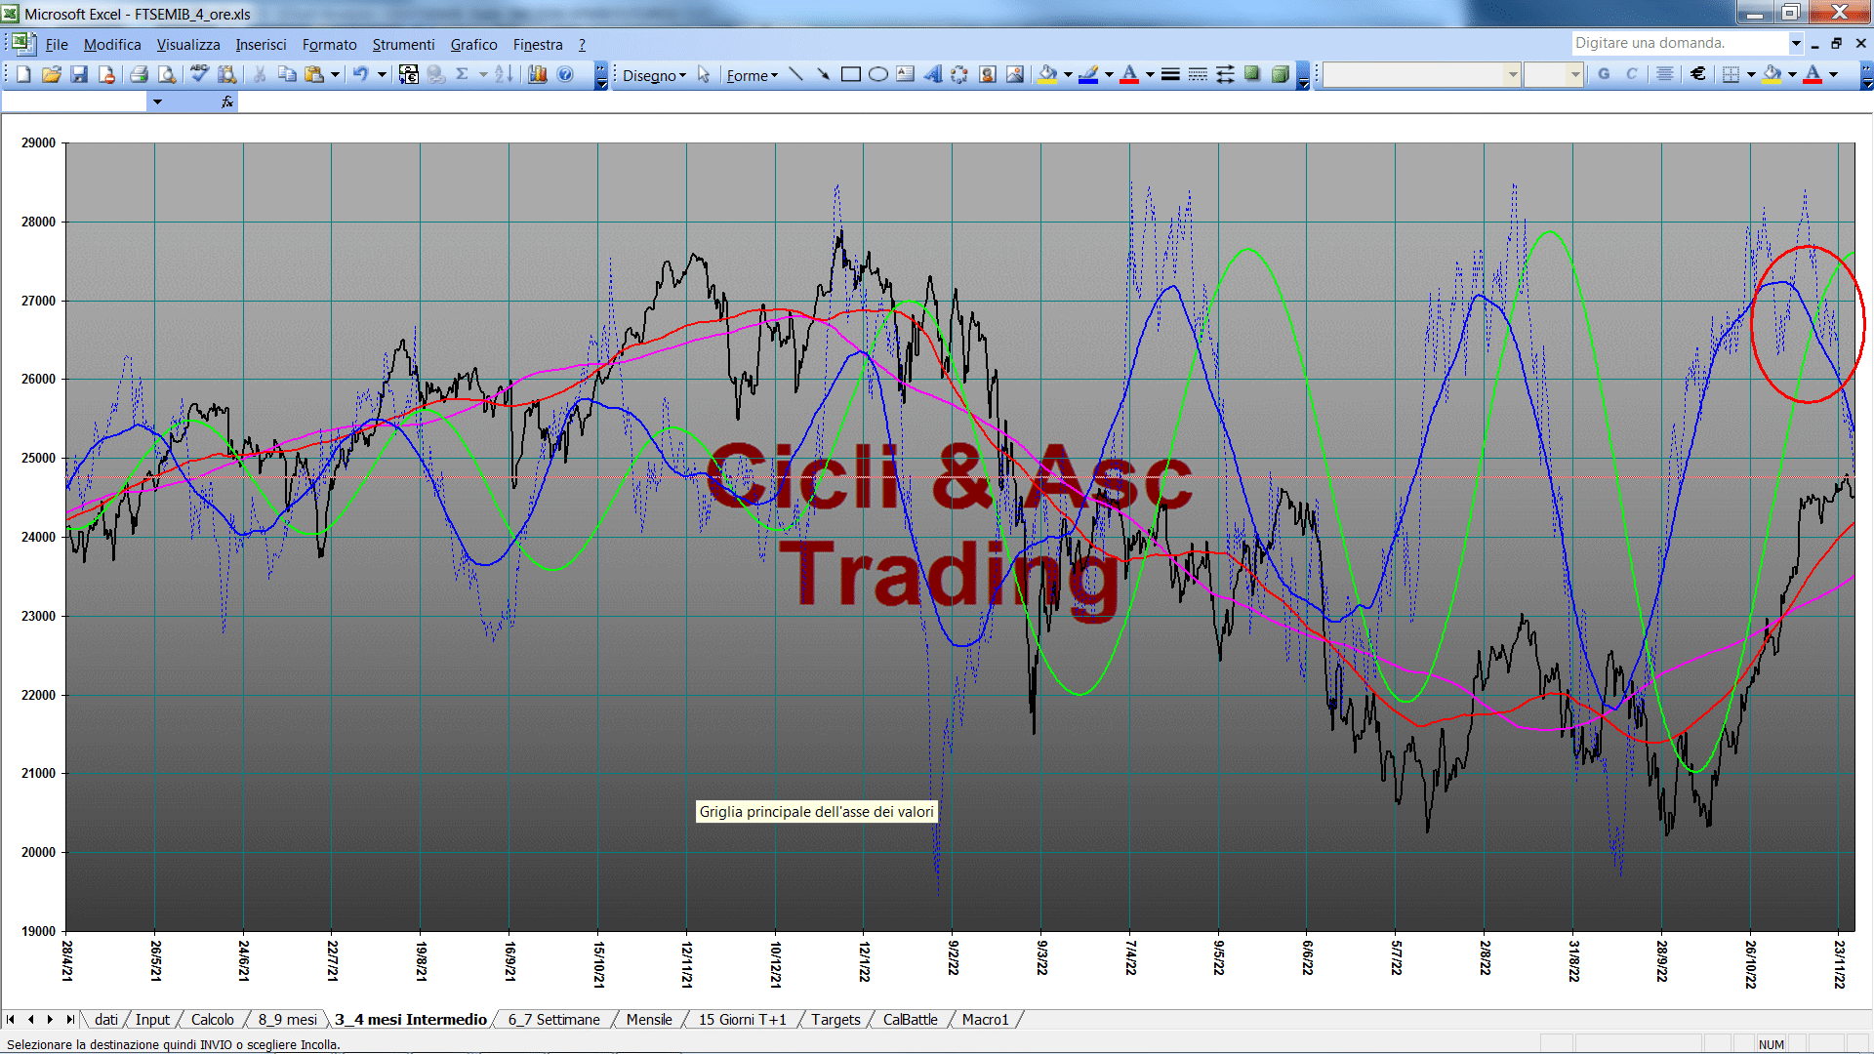Open the Arrow Style icon

coord(1225,74)
